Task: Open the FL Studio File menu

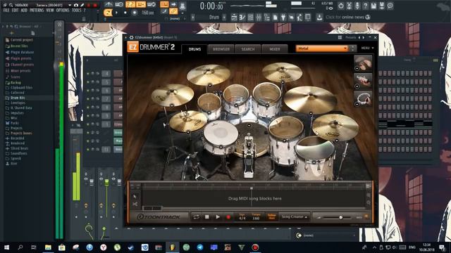Action: pyautogui.click(x=6, y=11)
